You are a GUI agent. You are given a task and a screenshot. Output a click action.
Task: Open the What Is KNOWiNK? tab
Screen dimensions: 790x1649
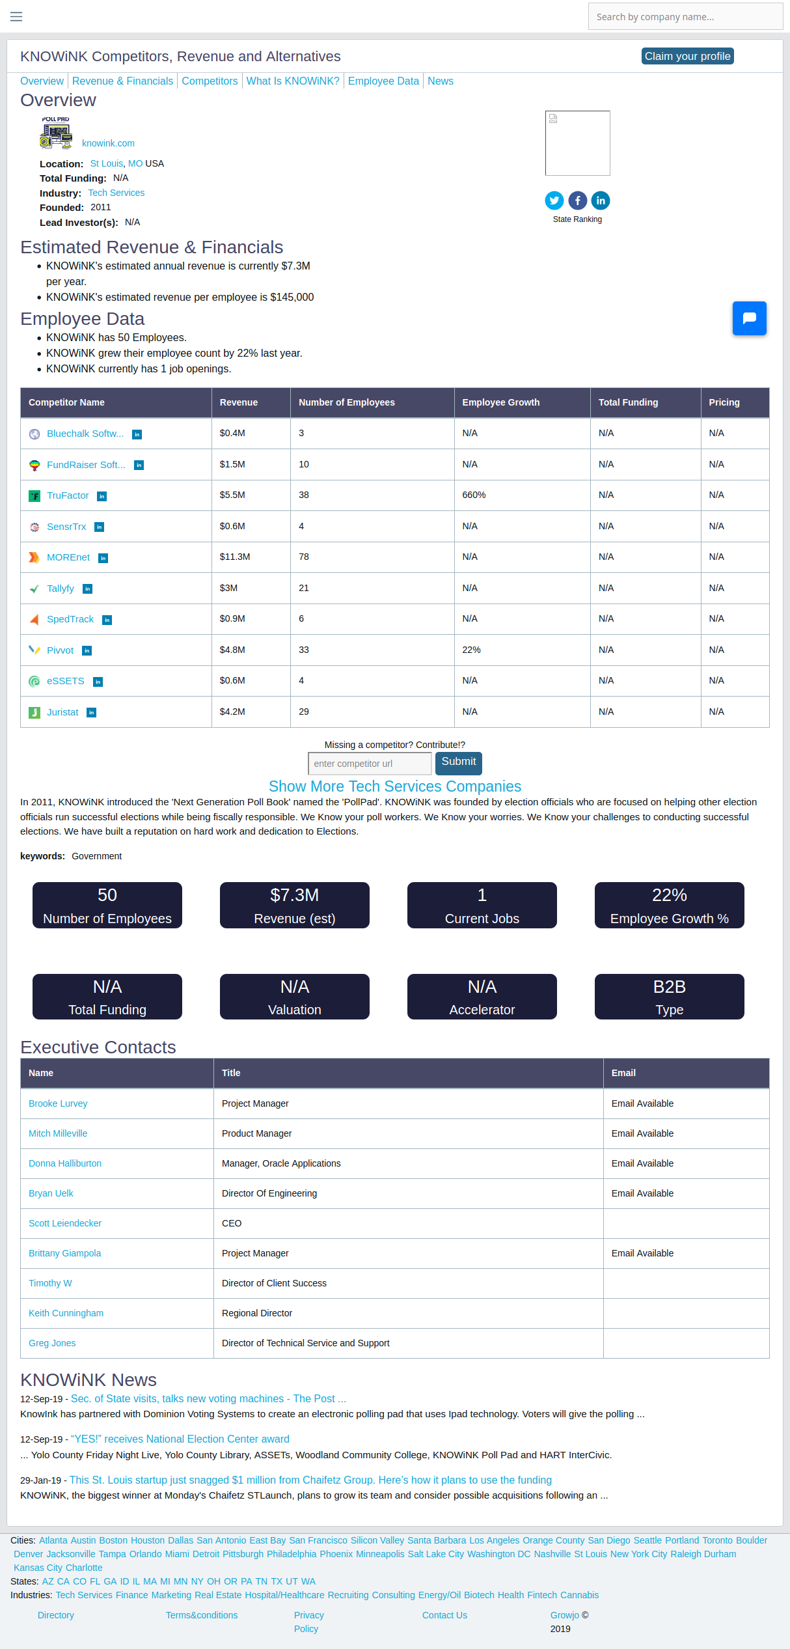(x=293, y=81)
